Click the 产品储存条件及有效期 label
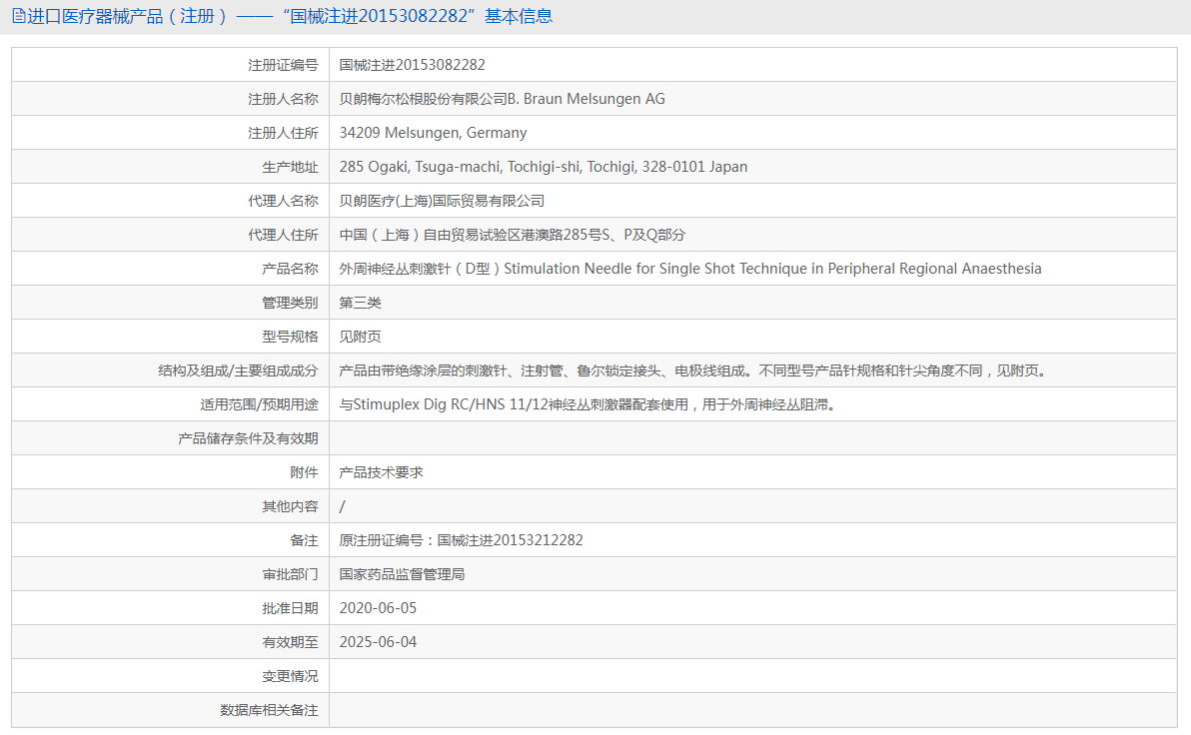The height and width of the screenshot is (735, 1191). tap(248, 438)
